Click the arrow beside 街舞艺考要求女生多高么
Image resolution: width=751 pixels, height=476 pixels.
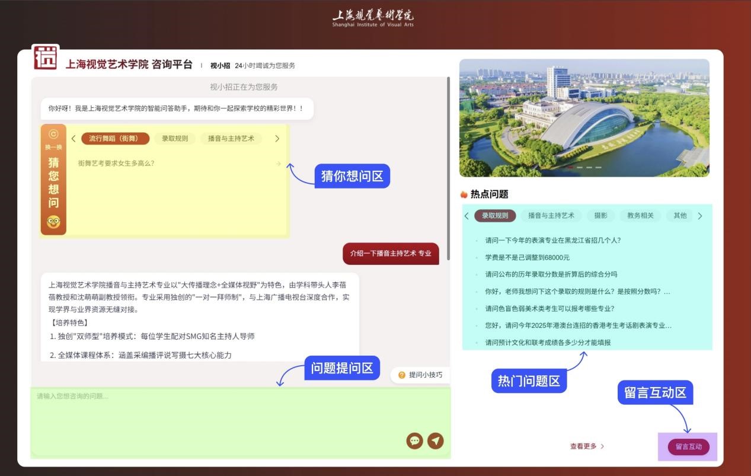point(279,164)
